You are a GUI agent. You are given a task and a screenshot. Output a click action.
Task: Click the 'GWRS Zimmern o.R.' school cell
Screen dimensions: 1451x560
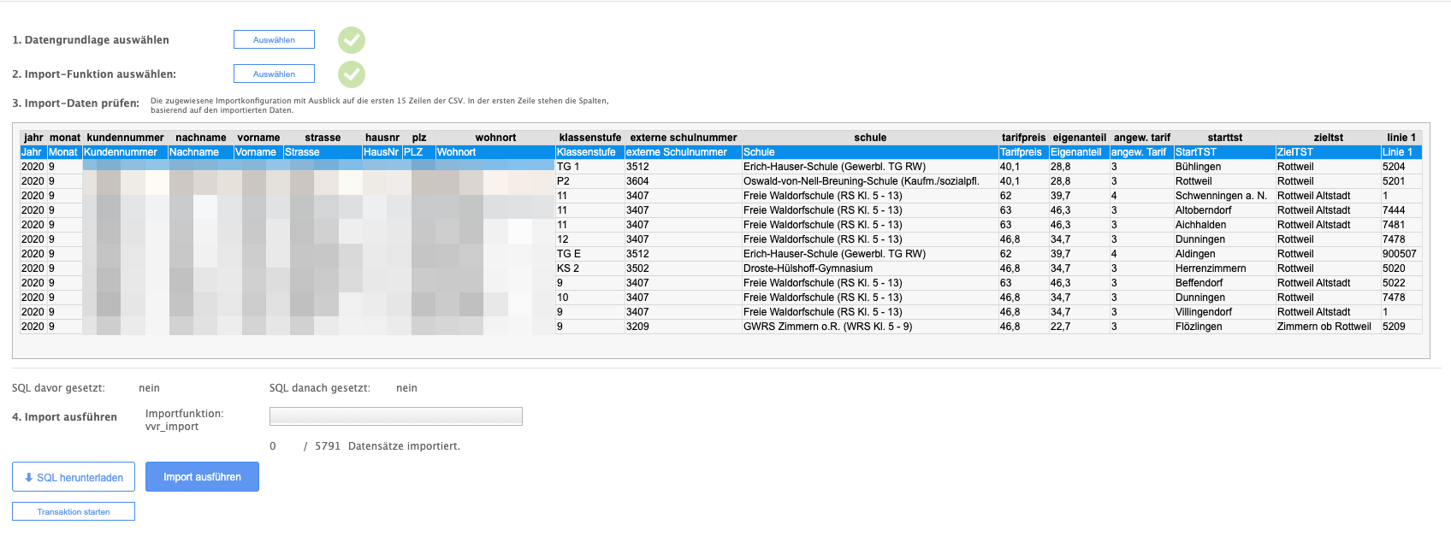[x=827, y=327]
